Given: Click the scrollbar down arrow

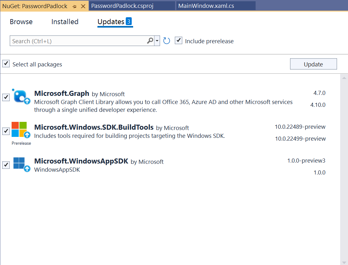Looking at the screenshot, I should [x=344, y=263].
